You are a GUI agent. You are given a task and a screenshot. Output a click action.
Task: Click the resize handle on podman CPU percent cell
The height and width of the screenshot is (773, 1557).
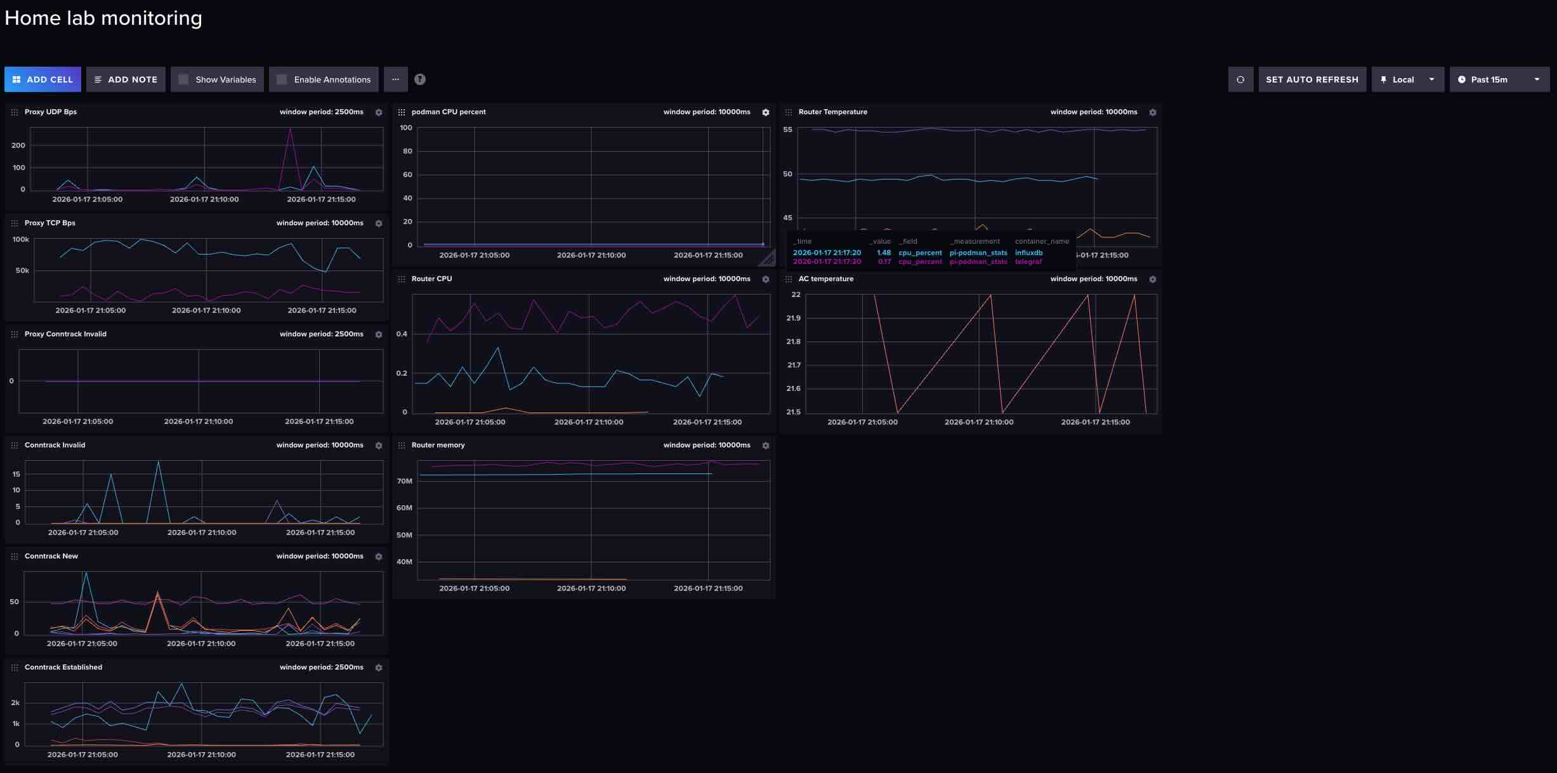(767, 258)
